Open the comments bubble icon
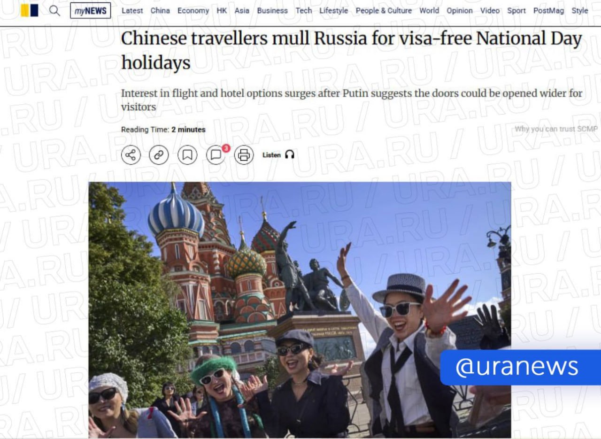 [x=216, y=155]
